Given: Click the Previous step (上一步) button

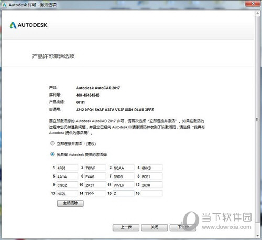Looking at the screenshot, I should [126, 227].
